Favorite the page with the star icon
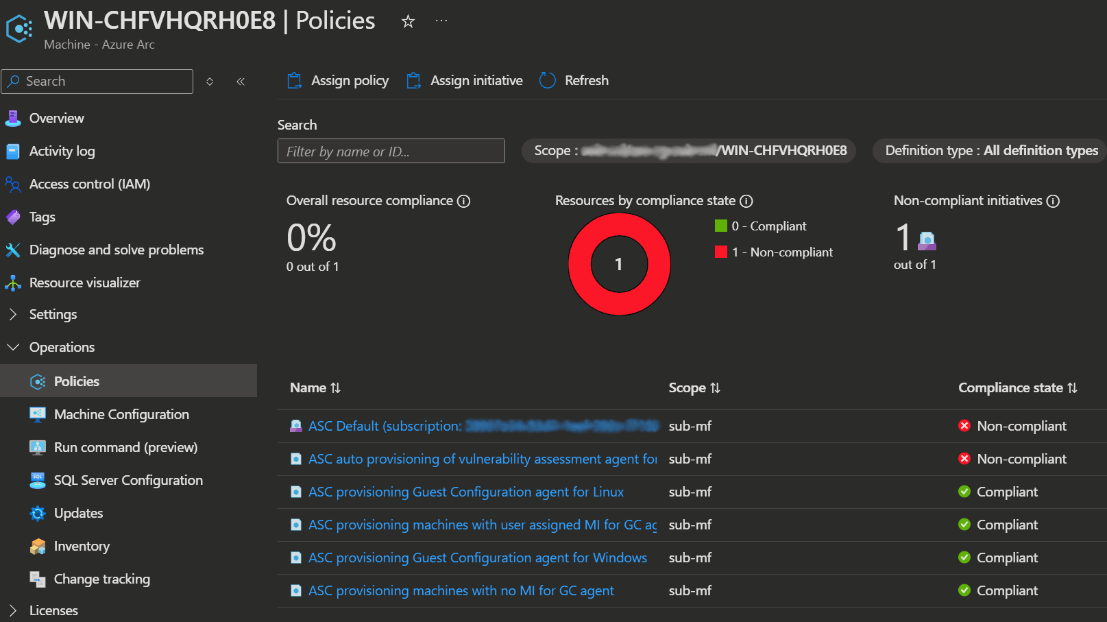Screen dimensions: 1107x622 (x=408, y=21)
